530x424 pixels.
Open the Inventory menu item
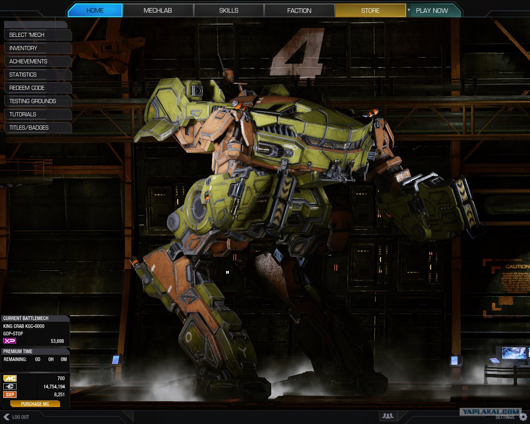(x=38, y=48)
